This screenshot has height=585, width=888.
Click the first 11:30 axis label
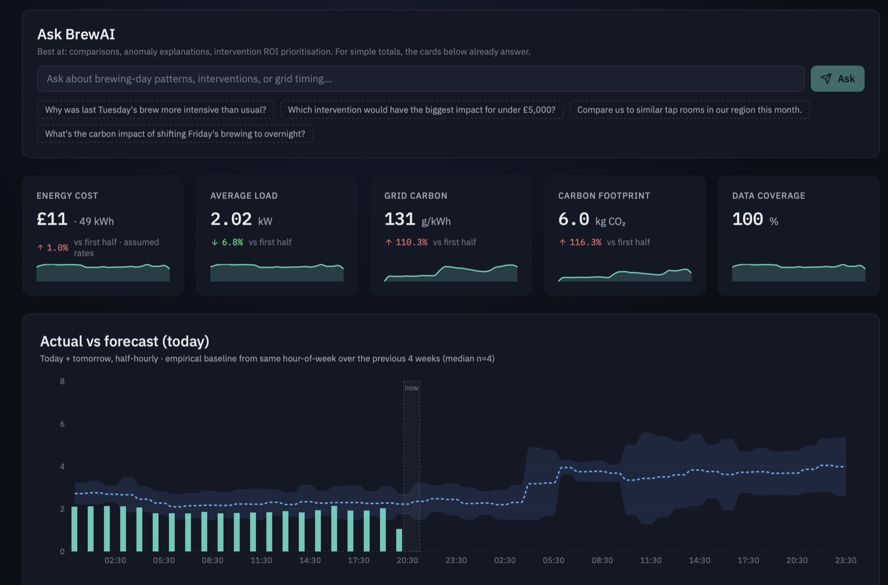tap(261, 561)
